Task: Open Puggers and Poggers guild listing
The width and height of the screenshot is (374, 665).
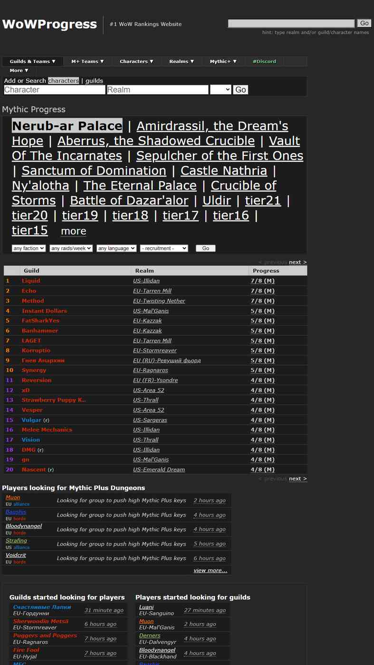Action: (x=45, y=636)
